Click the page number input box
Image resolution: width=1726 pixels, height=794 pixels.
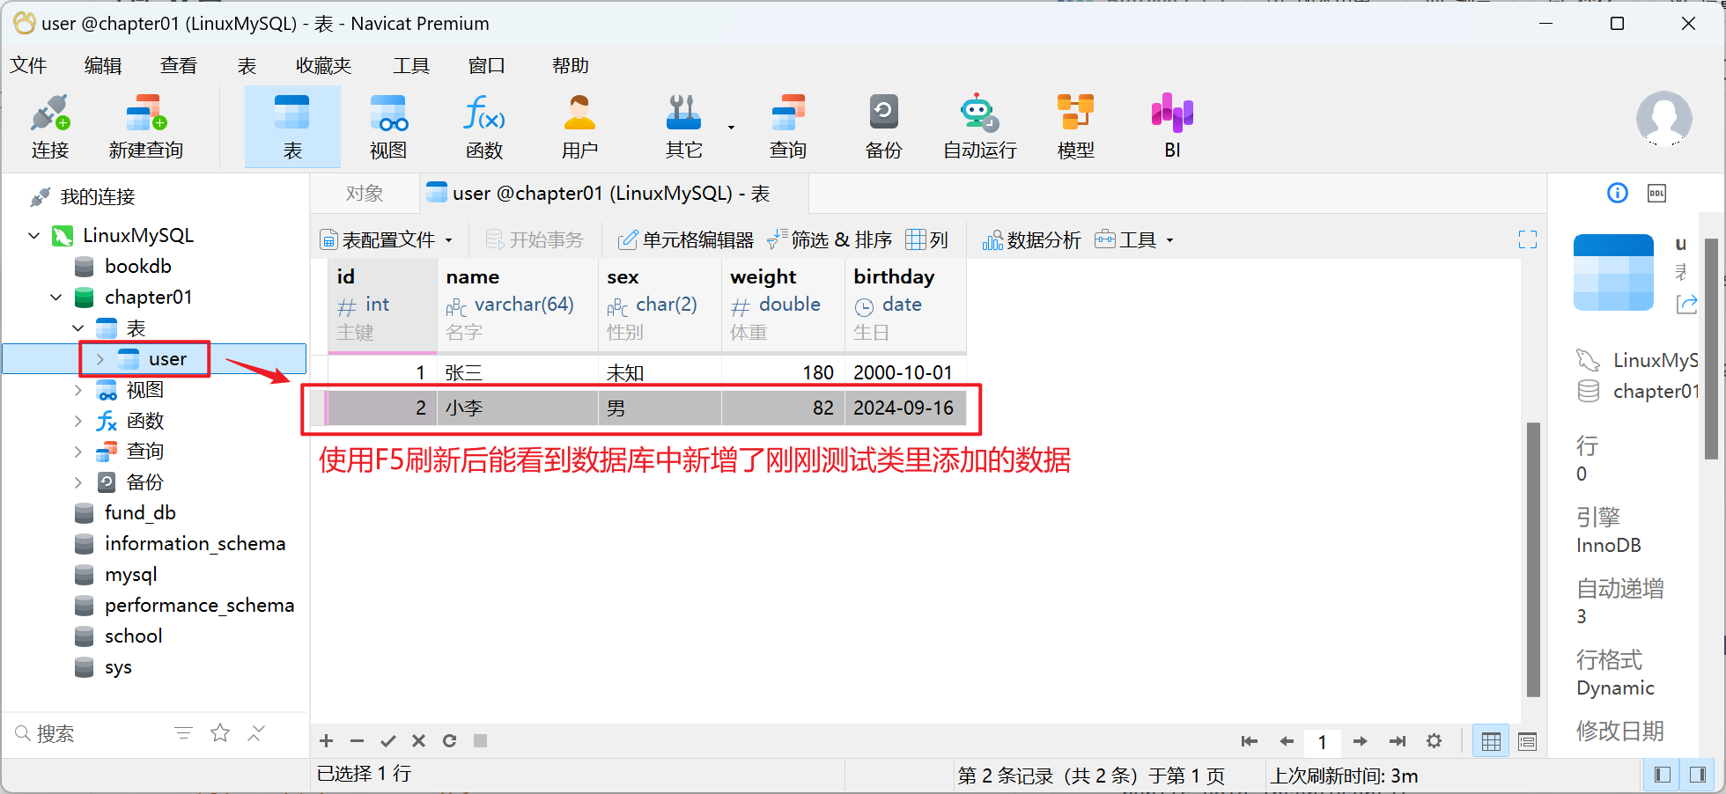pos(1322,742)
